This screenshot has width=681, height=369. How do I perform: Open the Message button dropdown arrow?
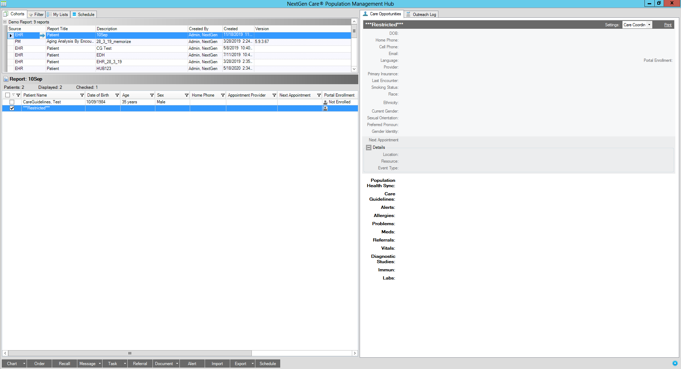pyautogui.click(x=100, y=364)
